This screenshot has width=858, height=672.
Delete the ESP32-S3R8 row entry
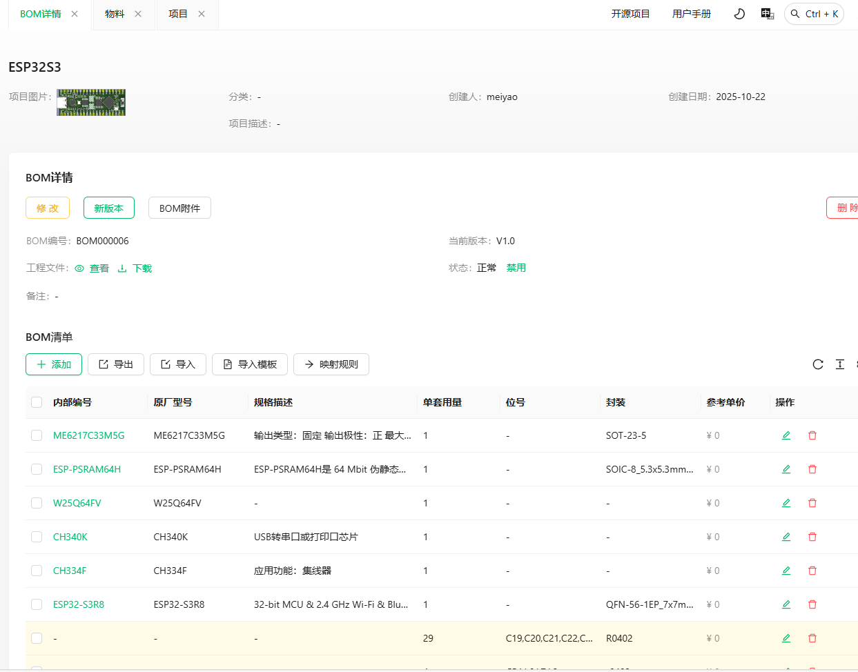[x=812, y=604]
